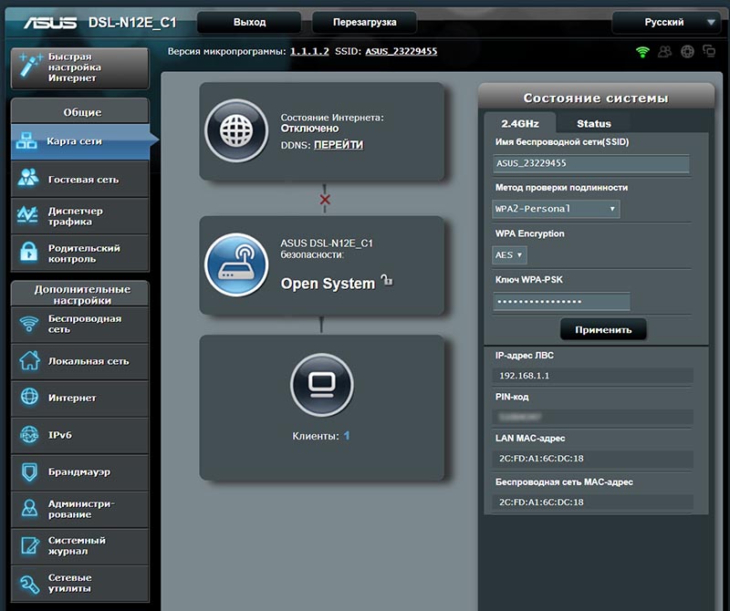The height and width of the screenshot is (611, 730).
Task: Click the traffic manager graph icon
Action: [27, 214]
